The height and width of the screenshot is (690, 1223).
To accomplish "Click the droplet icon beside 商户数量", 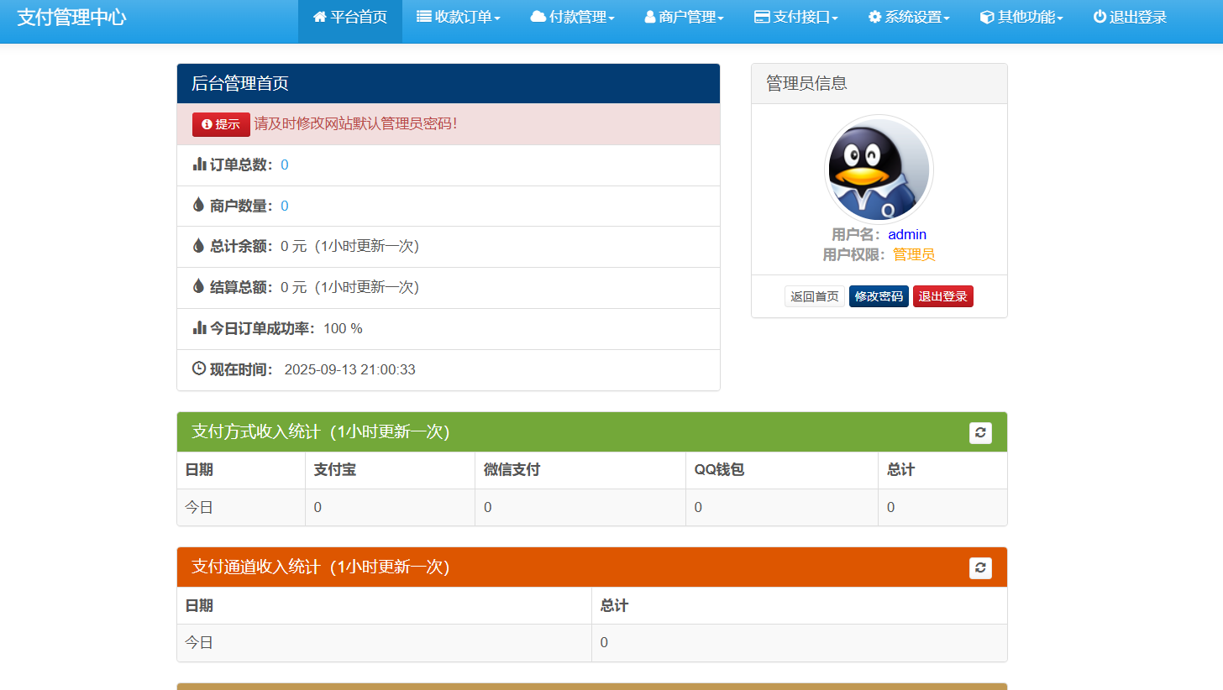I will [x=197, y=205].
